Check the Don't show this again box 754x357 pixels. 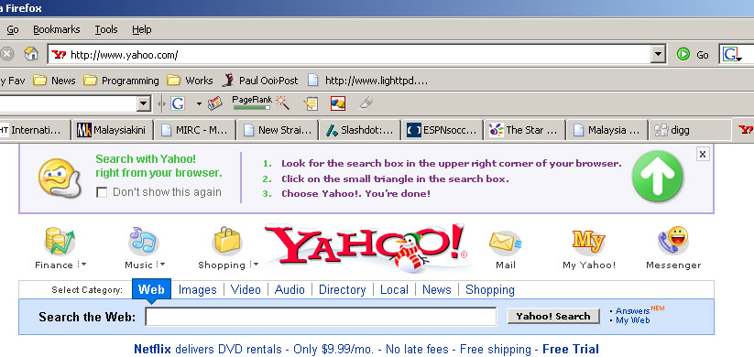(x=102, y=192)
